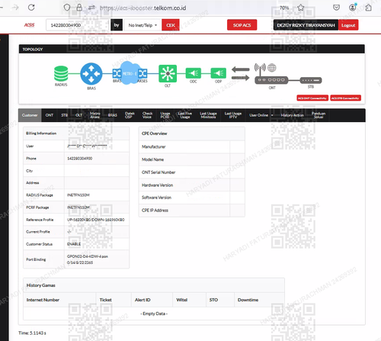Click the Witel column header
This screenshot has height=341, width=381.
[182, 300]
